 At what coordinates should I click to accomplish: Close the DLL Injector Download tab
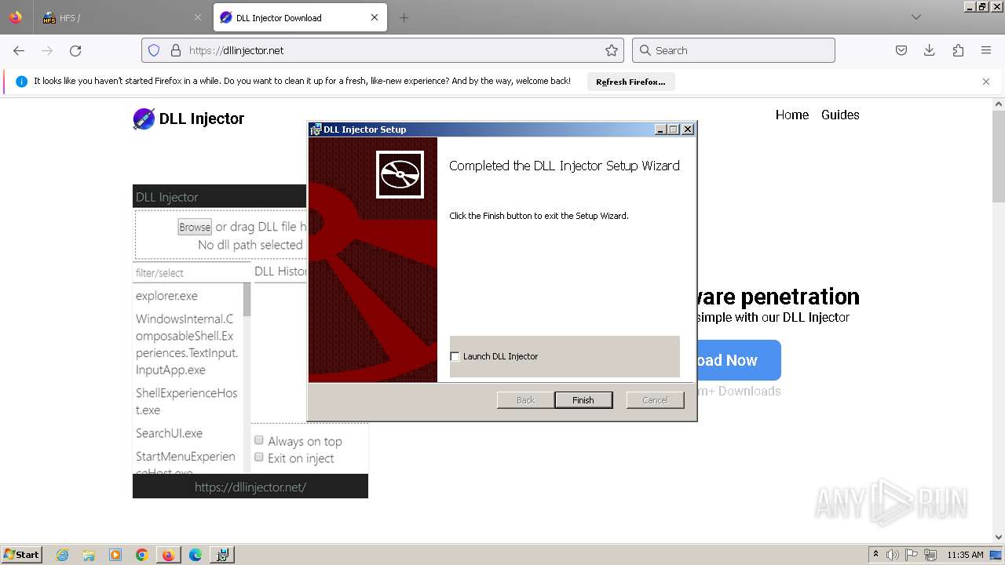[x=375, y=17]
